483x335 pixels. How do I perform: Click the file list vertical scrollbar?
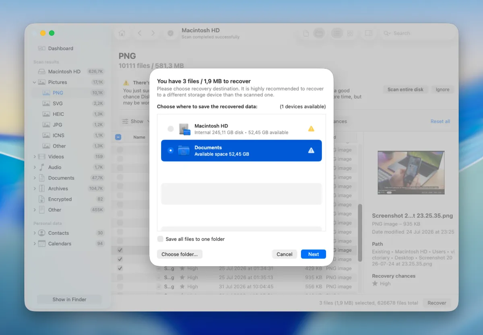[x=360, y=233]
